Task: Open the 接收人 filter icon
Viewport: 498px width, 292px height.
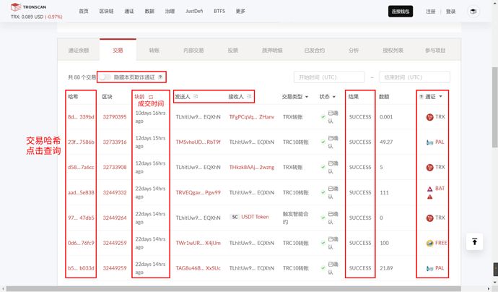Action: (249, 96)
